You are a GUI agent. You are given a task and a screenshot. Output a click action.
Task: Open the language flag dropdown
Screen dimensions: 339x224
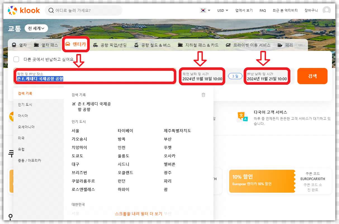(205, 10)
